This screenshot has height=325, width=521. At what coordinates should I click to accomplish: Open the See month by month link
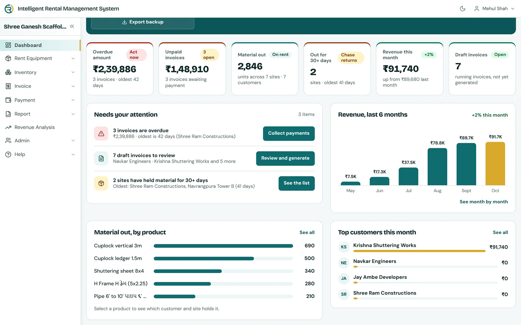(x=484, y=202)
